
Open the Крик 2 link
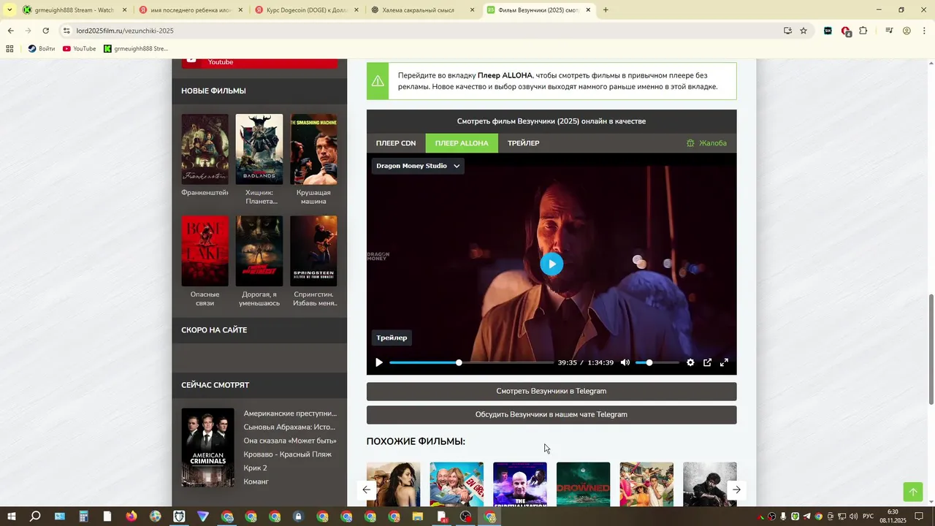pos(255,468)
